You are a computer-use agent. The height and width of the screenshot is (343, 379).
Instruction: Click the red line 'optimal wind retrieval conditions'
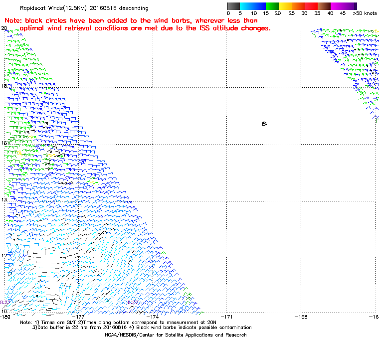pyautogui.click(x=145, y=28)
